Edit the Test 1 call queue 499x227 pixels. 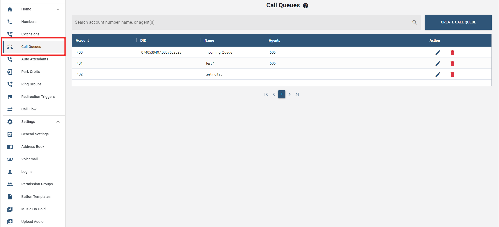point(438,64)
